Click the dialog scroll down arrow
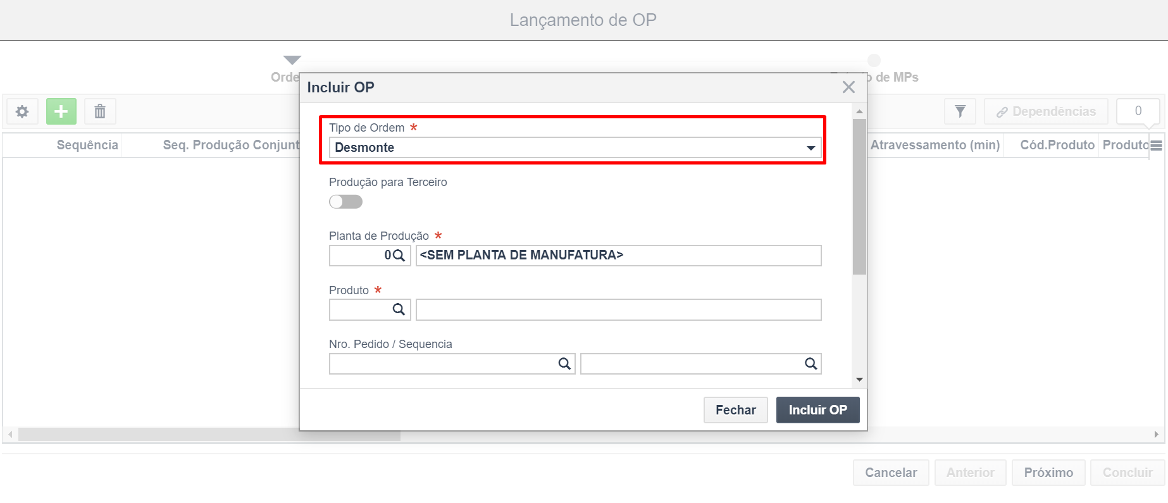The image size is (1168, 503). point(859,380)
